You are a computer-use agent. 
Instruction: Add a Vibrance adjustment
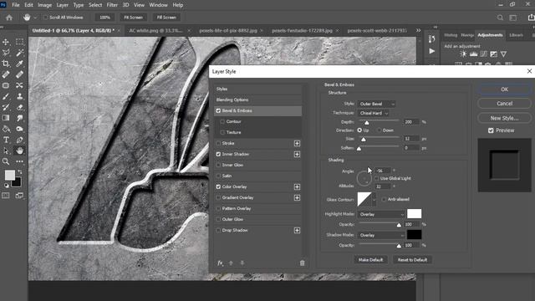tap(503, 54)
